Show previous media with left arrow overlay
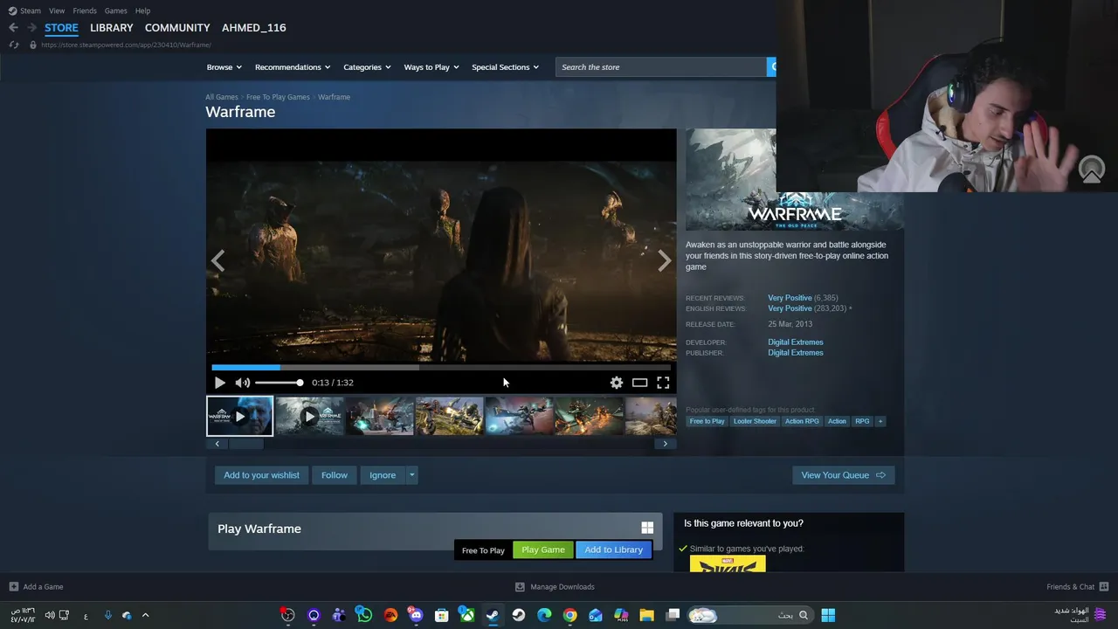Image resolution: width=1118 pixels, height=629 pixels. tap(217, 260)
